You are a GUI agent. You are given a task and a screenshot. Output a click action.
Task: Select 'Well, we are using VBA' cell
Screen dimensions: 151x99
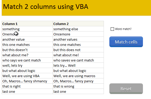click(27, 76)
